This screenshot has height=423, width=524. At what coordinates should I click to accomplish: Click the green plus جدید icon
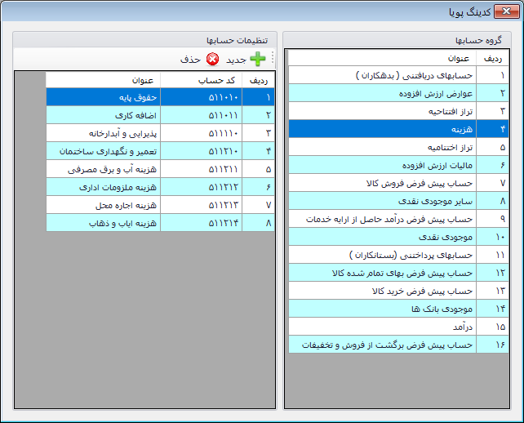point(258,59)
